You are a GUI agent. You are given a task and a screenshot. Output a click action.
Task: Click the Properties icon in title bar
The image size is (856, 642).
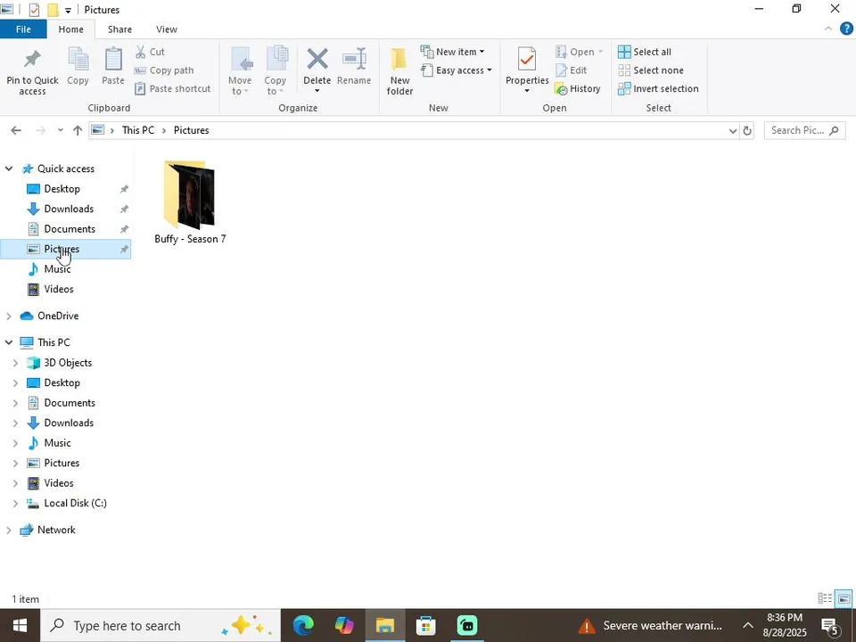pos(34,10)
